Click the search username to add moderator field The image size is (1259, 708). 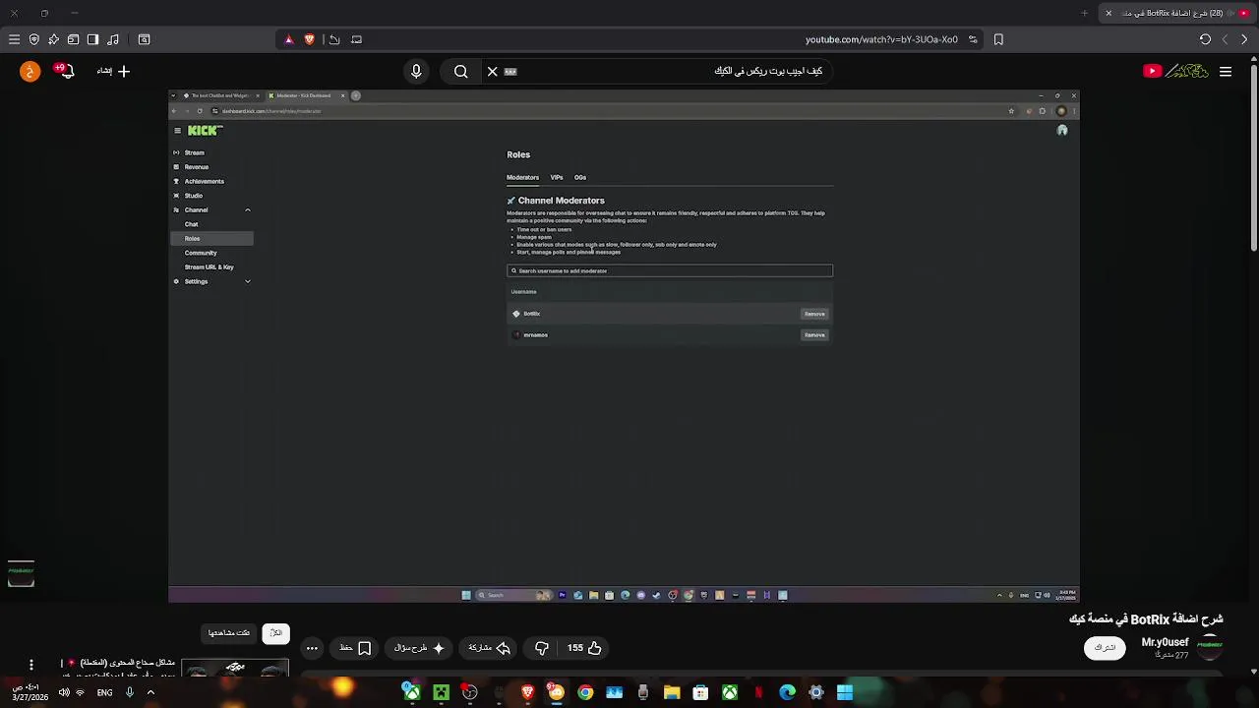pyautogui.click(x=670, y=270)
